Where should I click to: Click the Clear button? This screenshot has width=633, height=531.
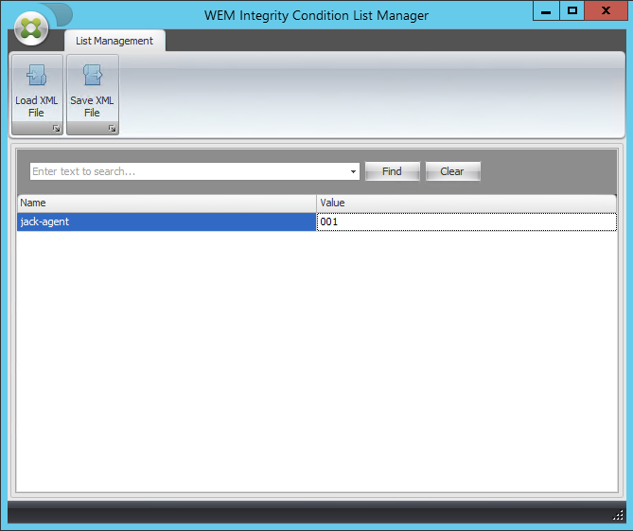pyautogui.click(x=452, y=171)
